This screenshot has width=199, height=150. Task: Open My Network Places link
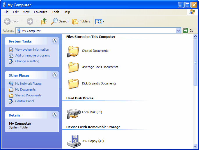tap(28, 84)
